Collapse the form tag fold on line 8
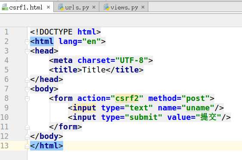The image size is (242, 160). 27,99
